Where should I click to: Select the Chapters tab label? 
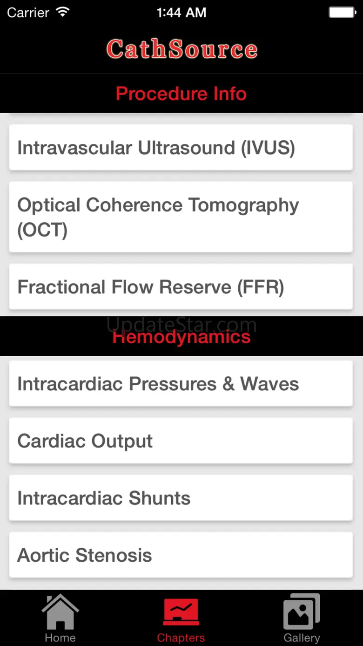[181, 638]
